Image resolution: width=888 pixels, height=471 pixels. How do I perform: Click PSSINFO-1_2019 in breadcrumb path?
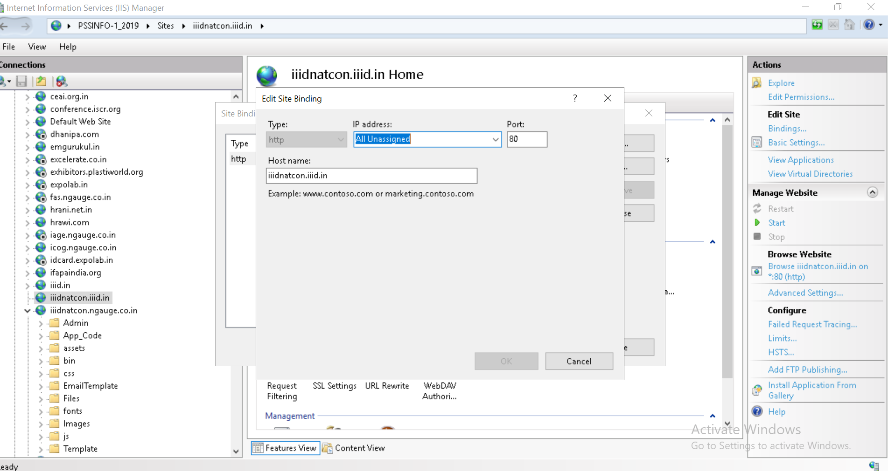click(x=108, y=26)
